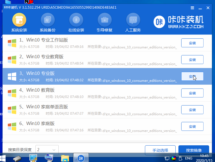Screen dimensions: 215x162
Task: Click the 手动选择 manual select button
Action: point(160,150)
